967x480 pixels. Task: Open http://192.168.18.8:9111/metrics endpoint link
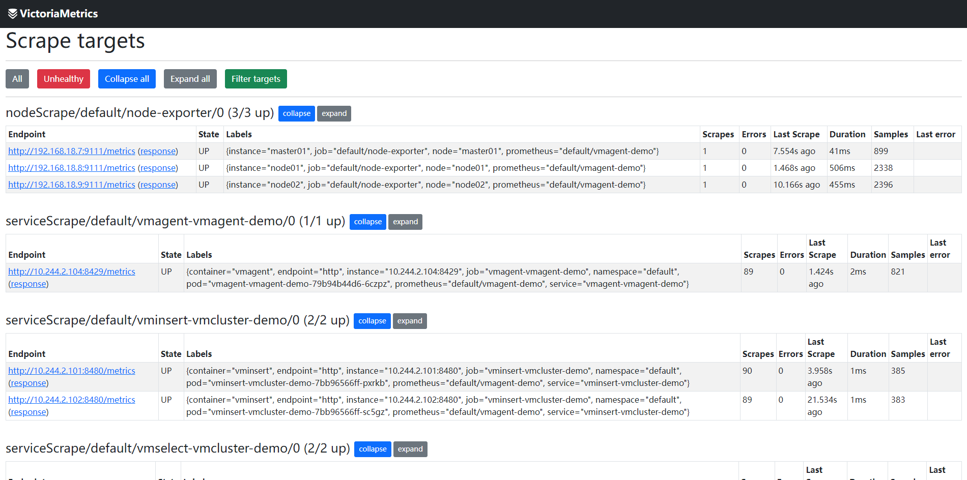(72, 168)
